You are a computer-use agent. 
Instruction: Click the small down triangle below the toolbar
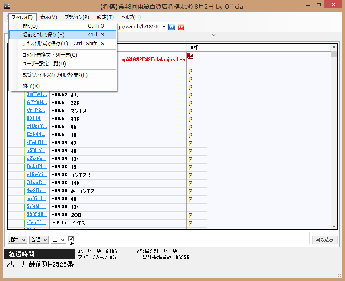(x=214, y=35)
